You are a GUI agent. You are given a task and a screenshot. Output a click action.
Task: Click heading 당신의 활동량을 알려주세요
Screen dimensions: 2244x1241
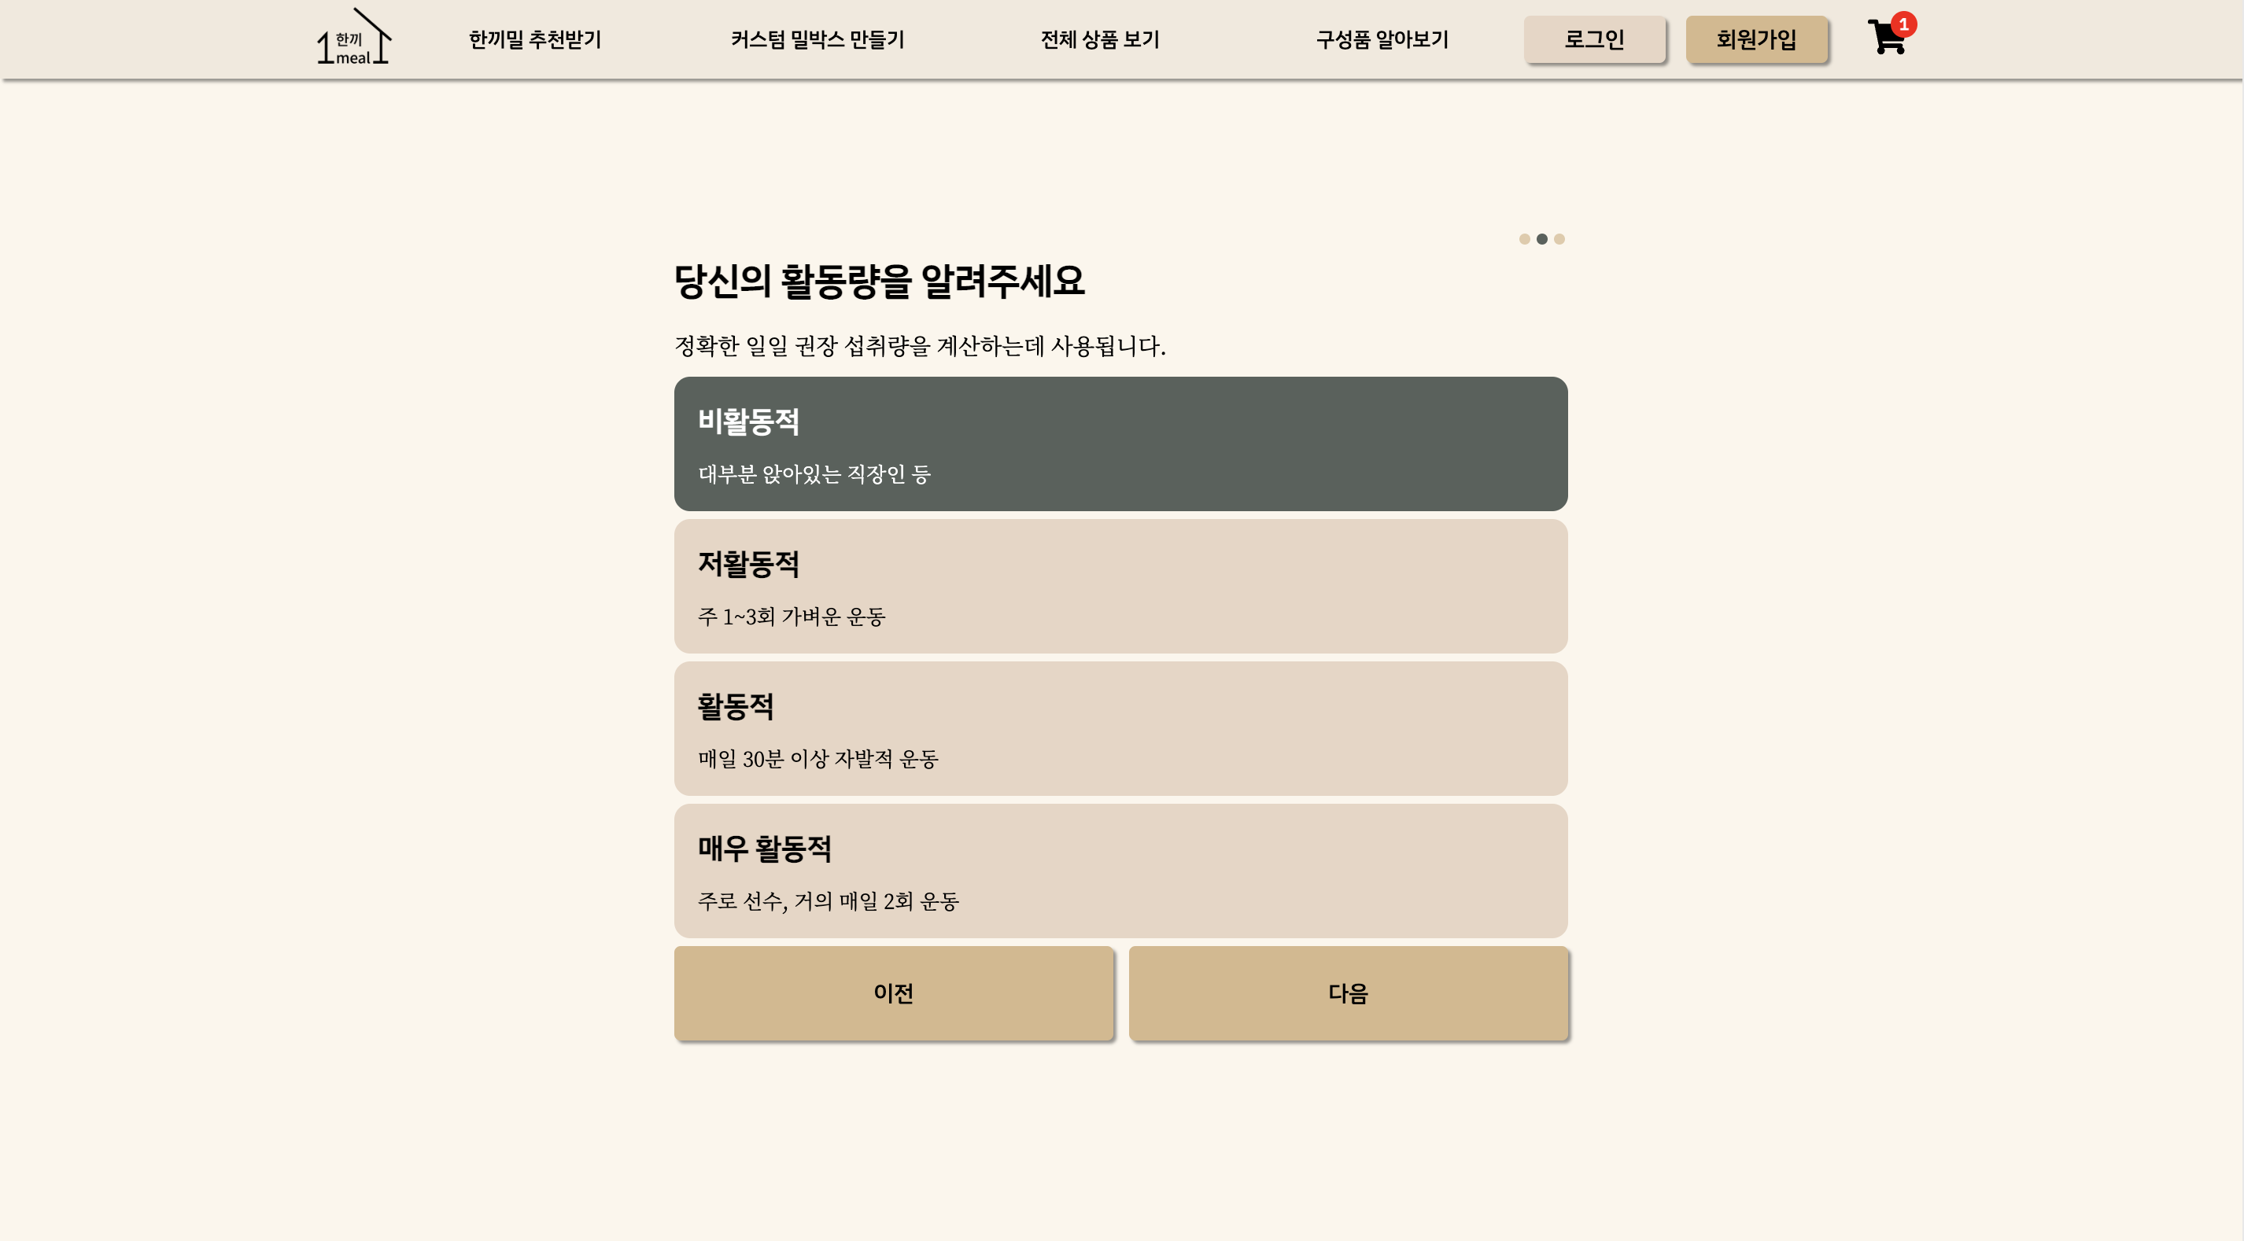pyautogui.click(x=880, y=281)
